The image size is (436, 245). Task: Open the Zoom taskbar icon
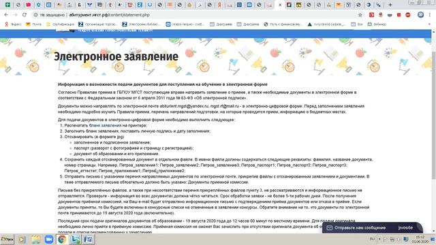48,240
